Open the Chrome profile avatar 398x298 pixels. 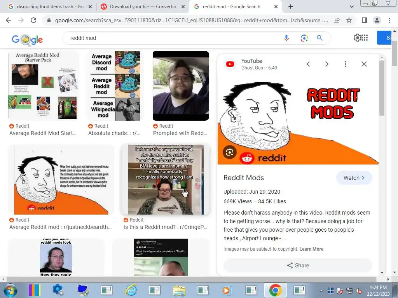click(x=377, y=20)
